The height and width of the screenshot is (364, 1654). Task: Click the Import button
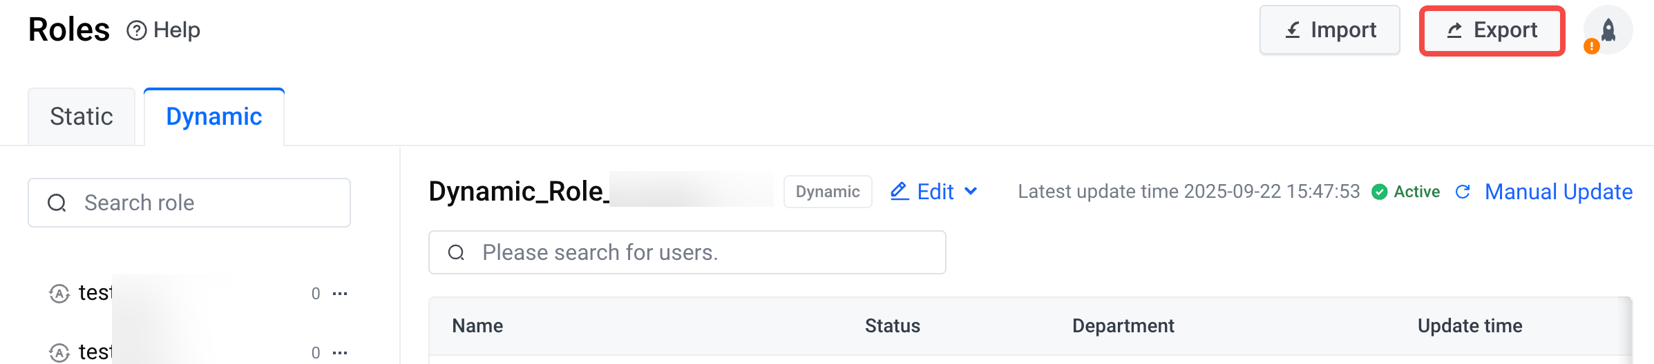1330,30
